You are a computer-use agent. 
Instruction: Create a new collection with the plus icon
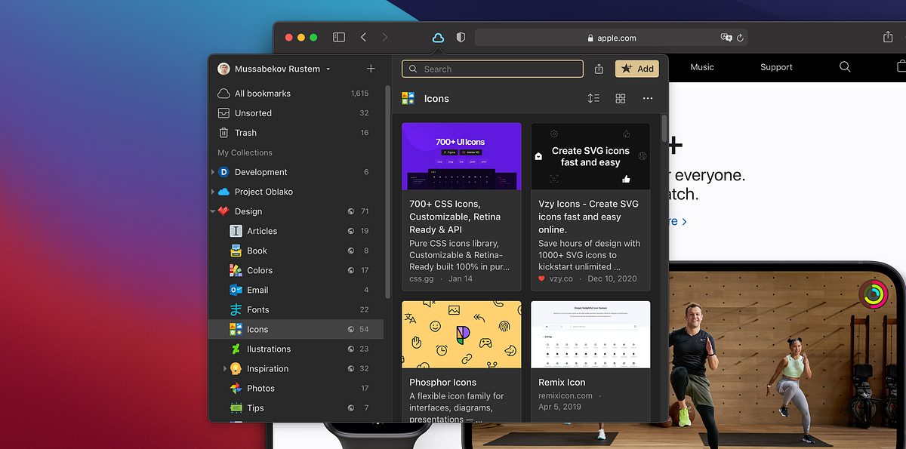pyautogui.click(x=371, y=68)
